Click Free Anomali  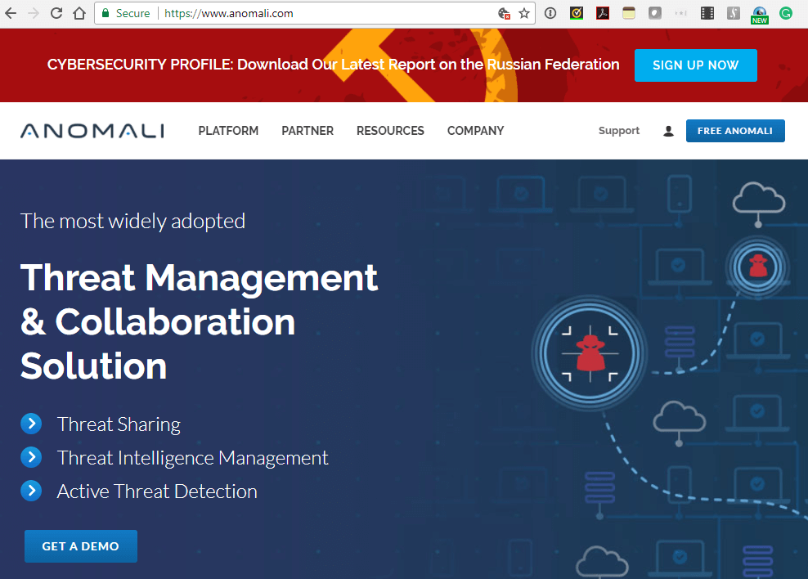click(735, 131)
